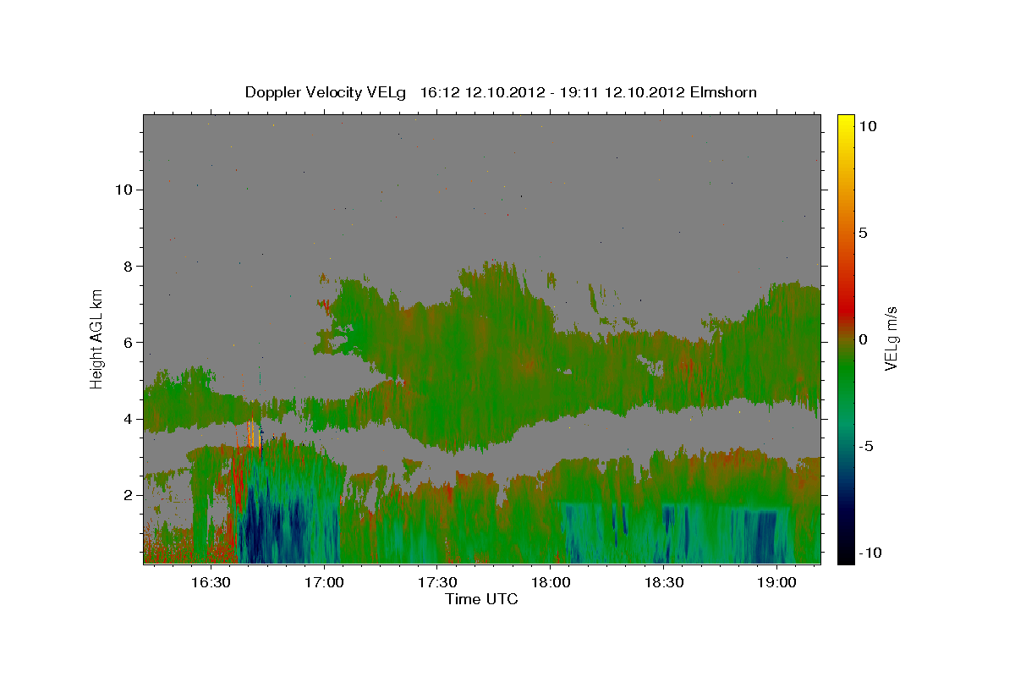Click the colorbar value 5 label
Image resolution: width=1015 pixels, height=677 pixels.
point(862,233)
